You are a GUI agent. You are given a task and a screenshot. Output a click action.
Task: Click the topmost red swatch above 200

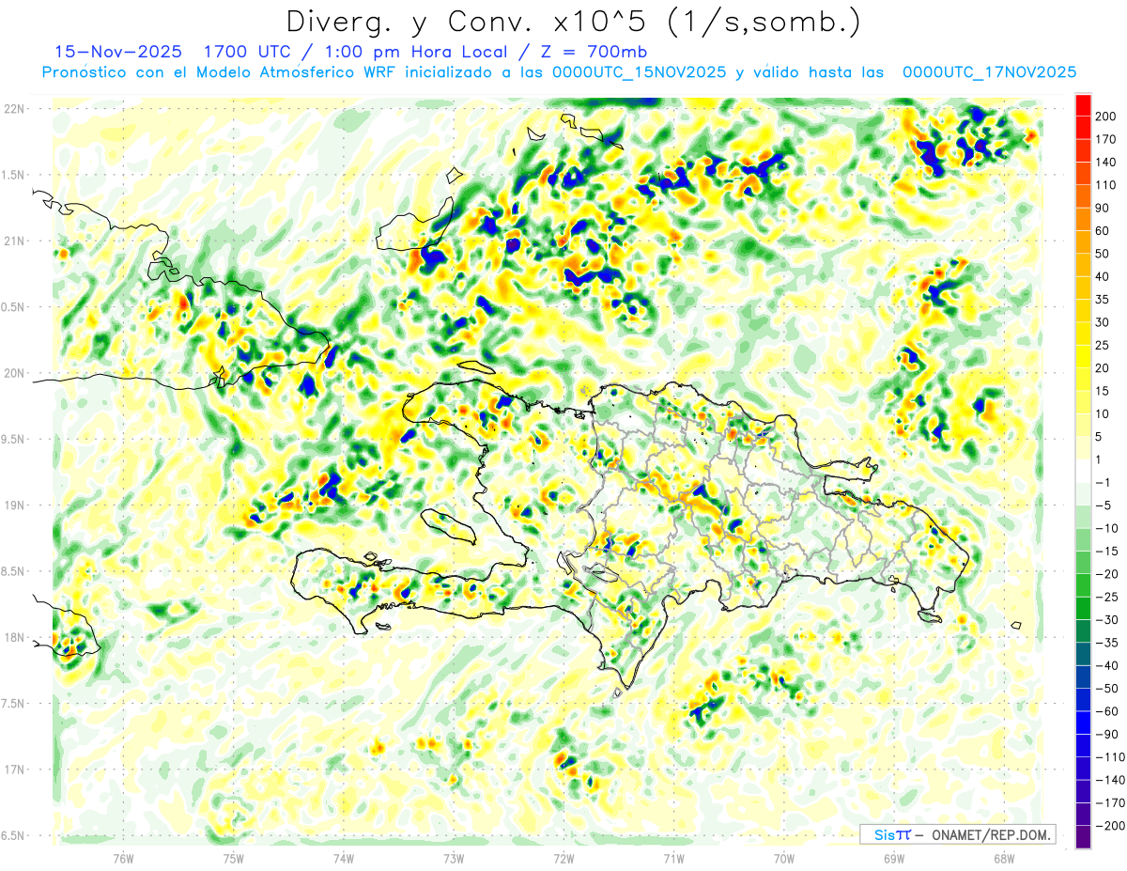(1083, 105)
